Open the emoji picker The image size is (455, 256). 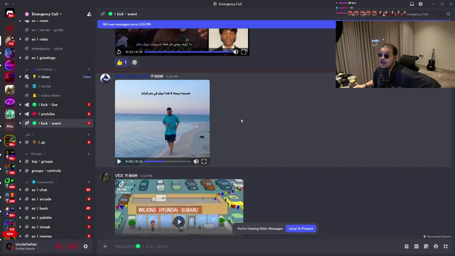436,246
